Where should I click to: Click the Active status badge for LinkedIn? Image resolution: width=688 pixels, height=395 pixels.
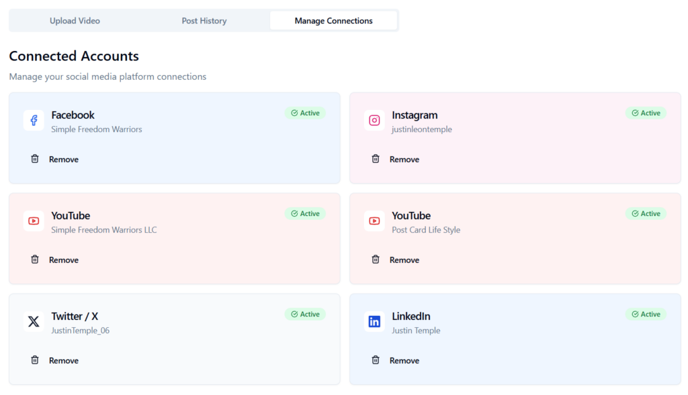[646, 315]
